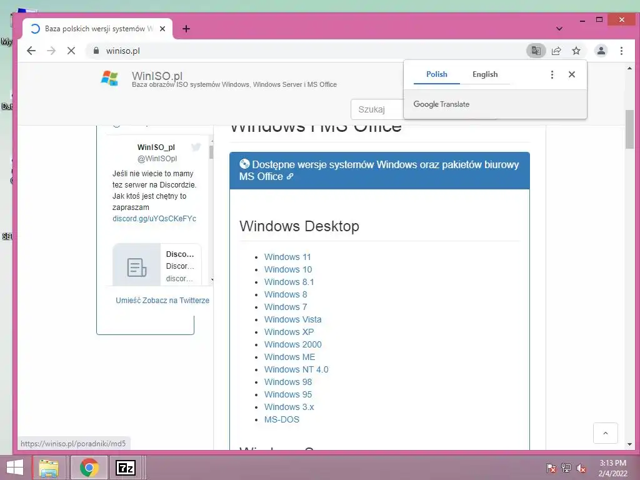Open the @WinISOpl Twitter handle

[x=157, y=158]
